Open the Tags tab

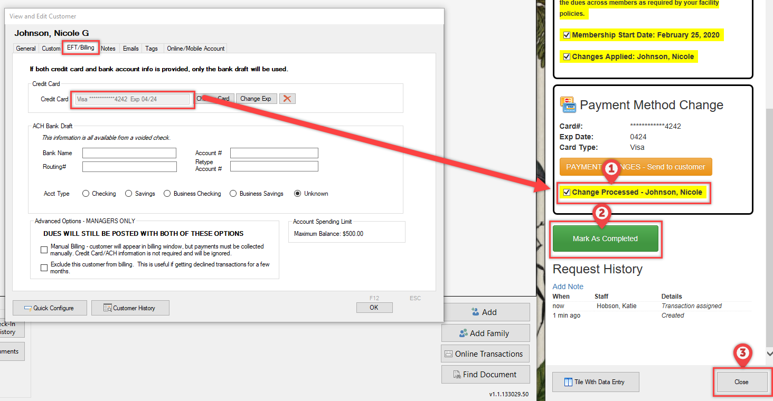pos(152,48)
